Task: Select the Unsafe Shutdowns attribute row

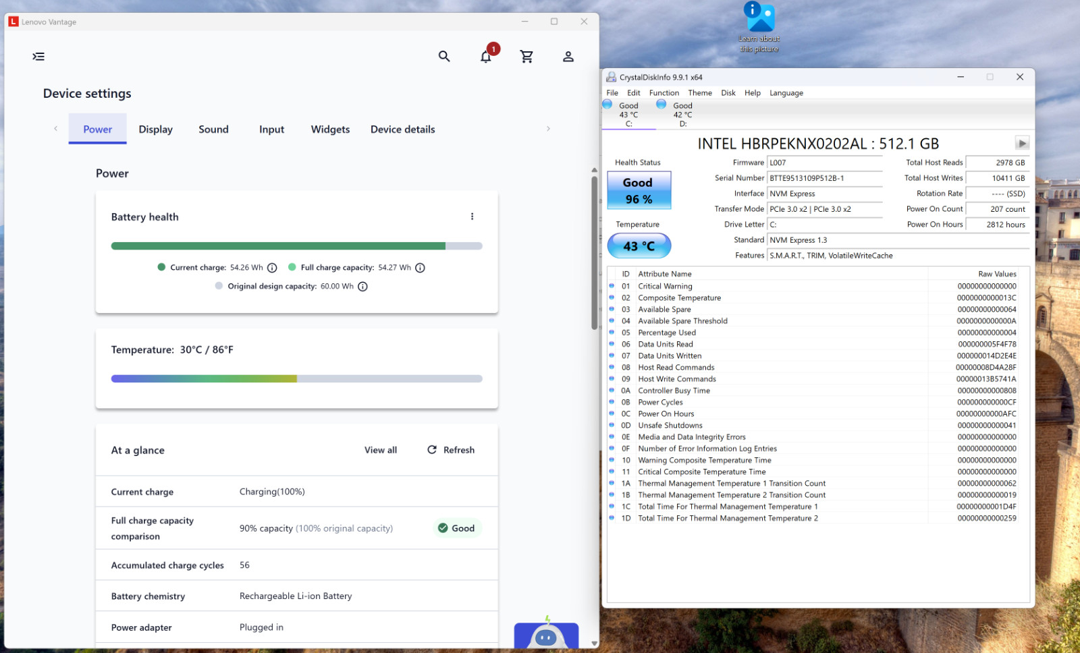Action: click(x=818, y=426)
